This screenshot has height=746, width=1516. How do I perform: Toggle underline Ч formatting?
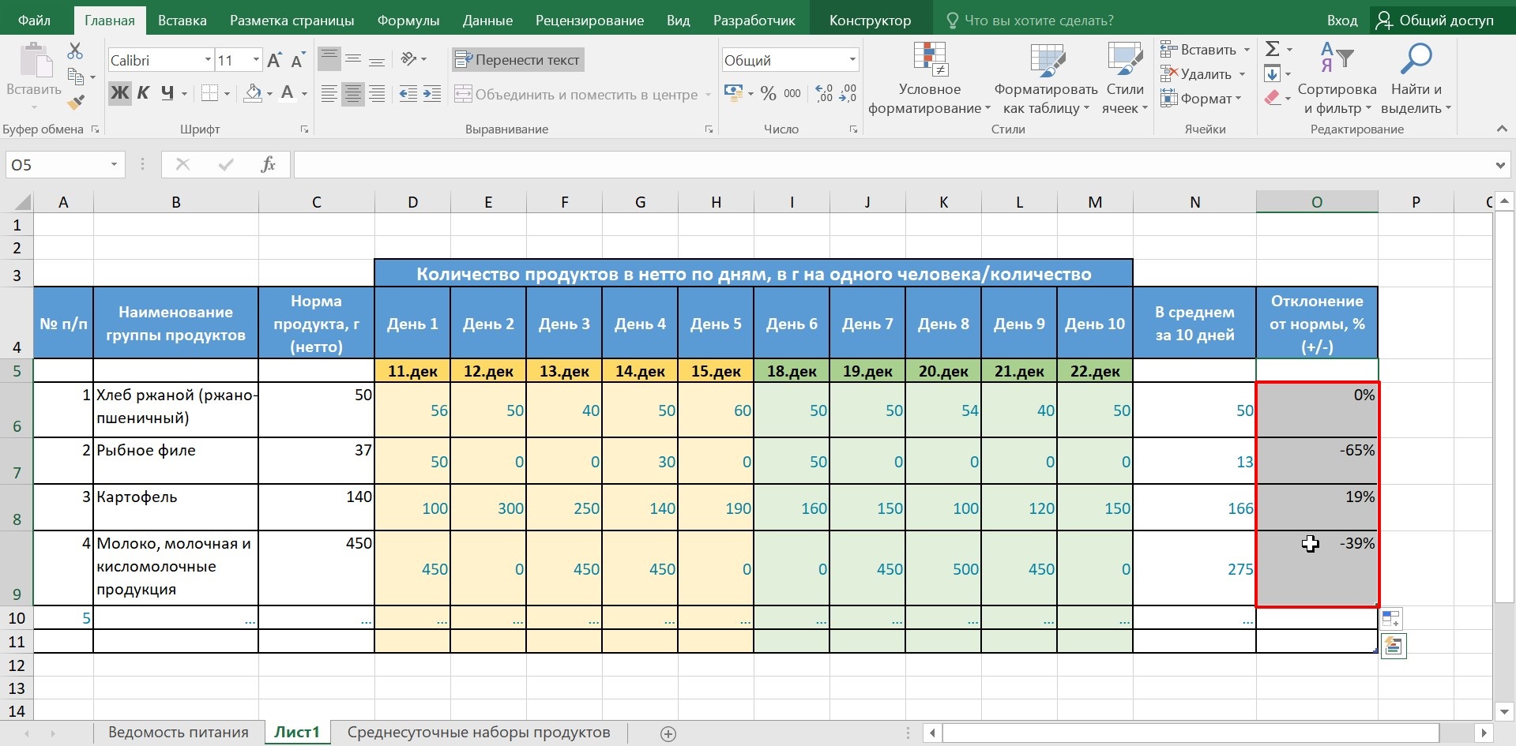tap(167, 93)
